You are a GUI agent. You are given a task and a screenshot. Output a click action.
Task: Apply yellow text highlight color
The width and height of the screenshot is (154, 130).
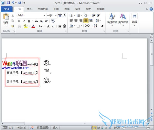(x=26, y=26)
